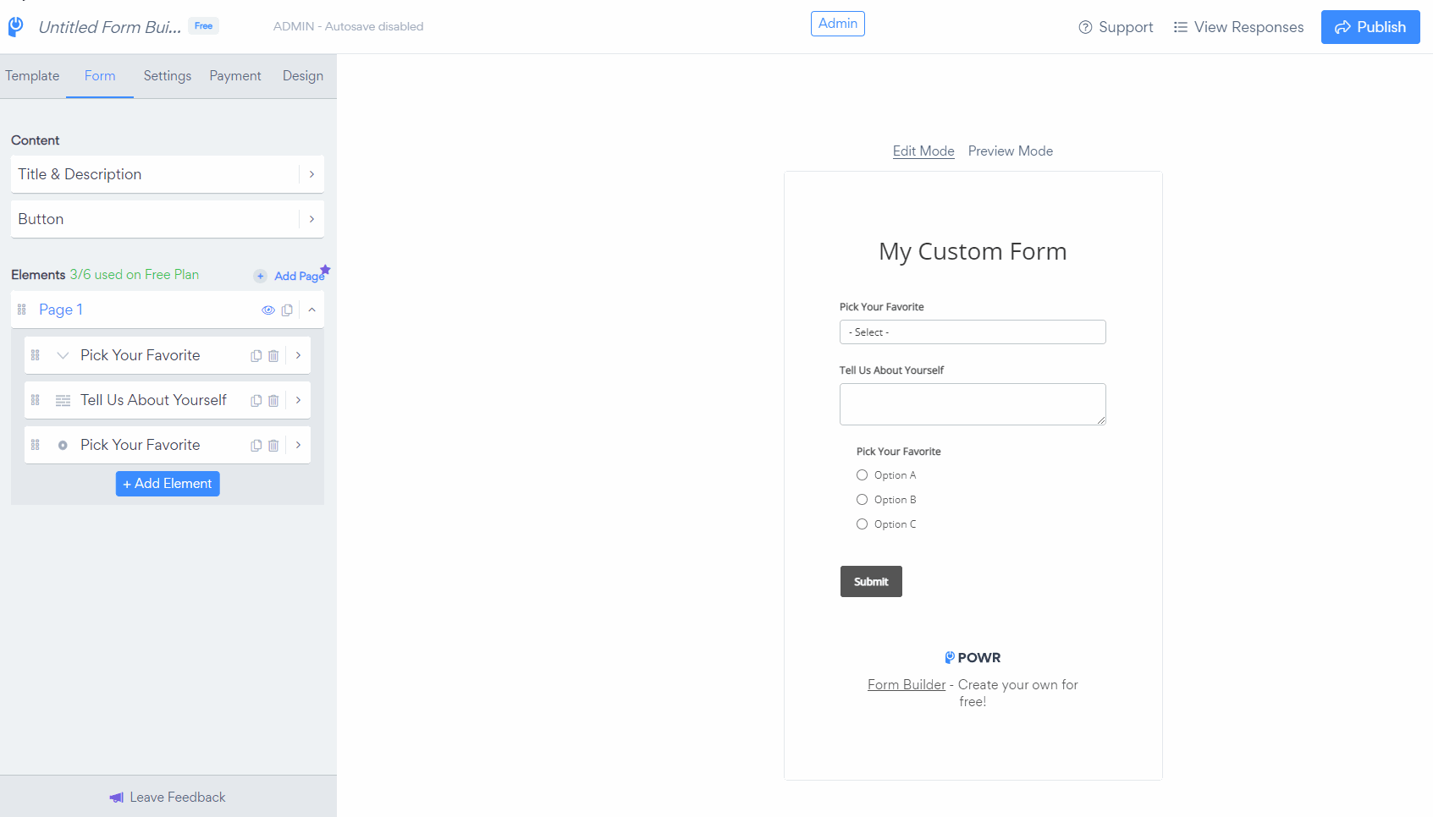Select the Option C radio button
This screenshot has width=1433, height=817.
[x=862, y=524]
